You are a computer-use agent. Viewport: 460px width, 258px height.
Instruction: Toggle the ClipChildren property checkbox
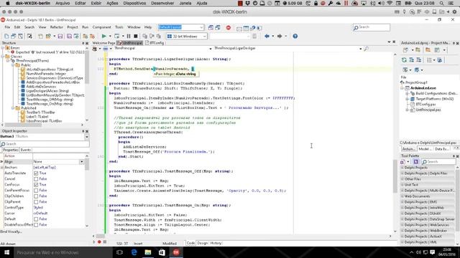click(36, 196)
